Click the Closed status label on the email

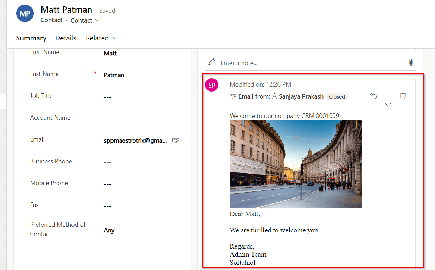click(337, 96)
